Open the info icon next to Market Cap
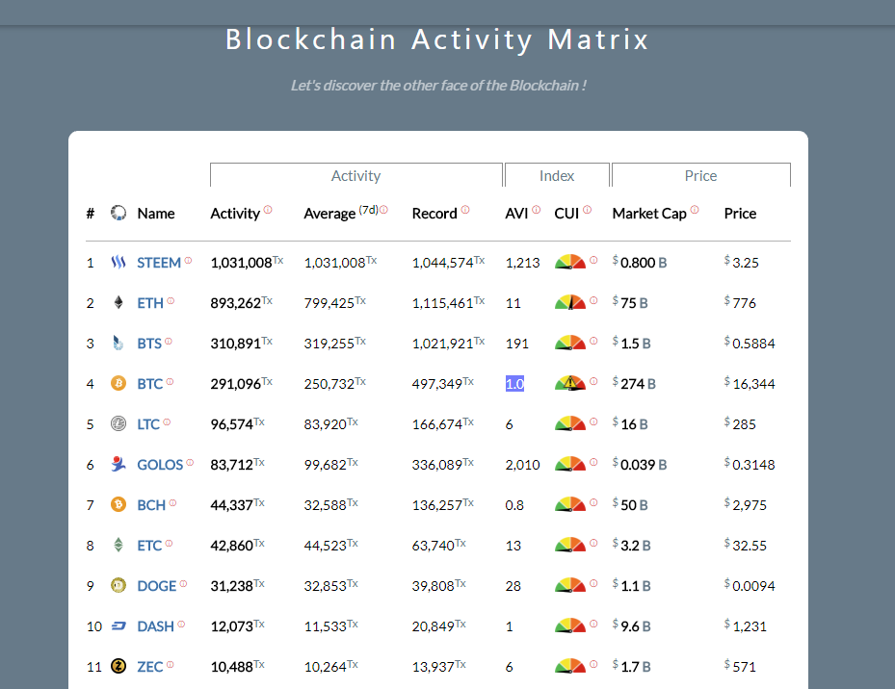 point(694,210)
